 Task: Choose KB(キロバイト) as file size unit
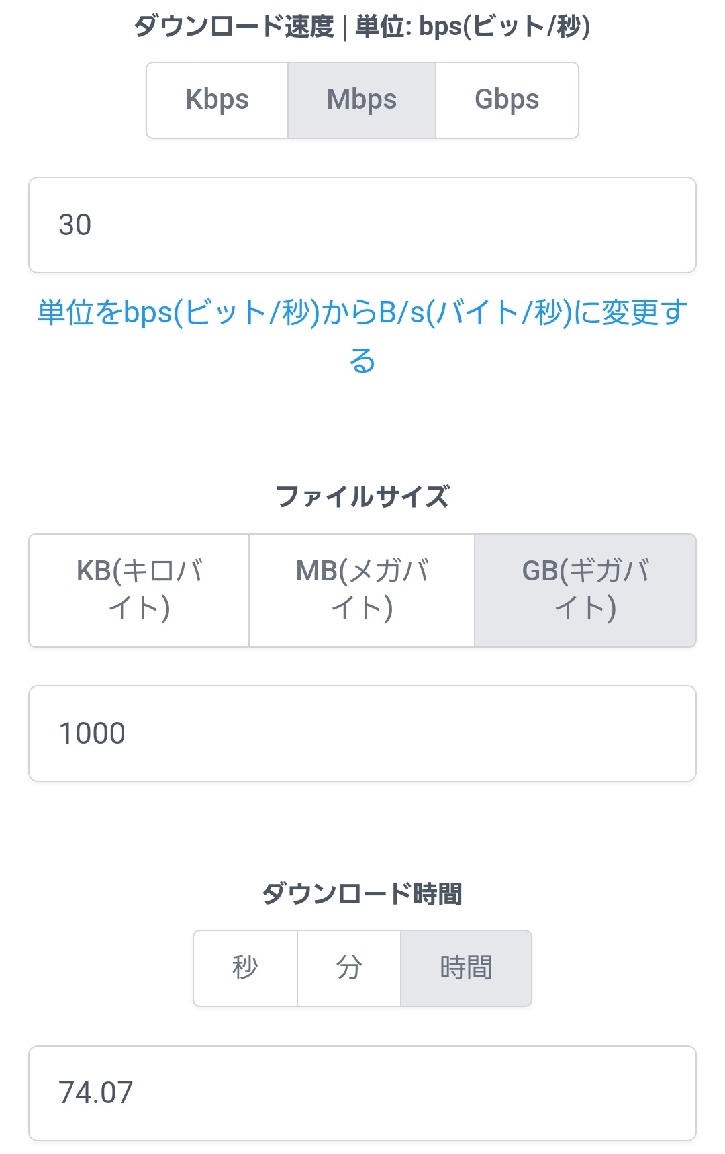pyautogui.click(x=139, y=590)
